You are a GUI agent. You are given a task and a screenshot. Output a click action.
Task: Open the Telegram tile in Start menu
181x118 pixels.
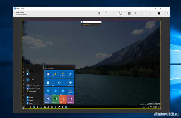pyautogui.click(x=48, y=91)
